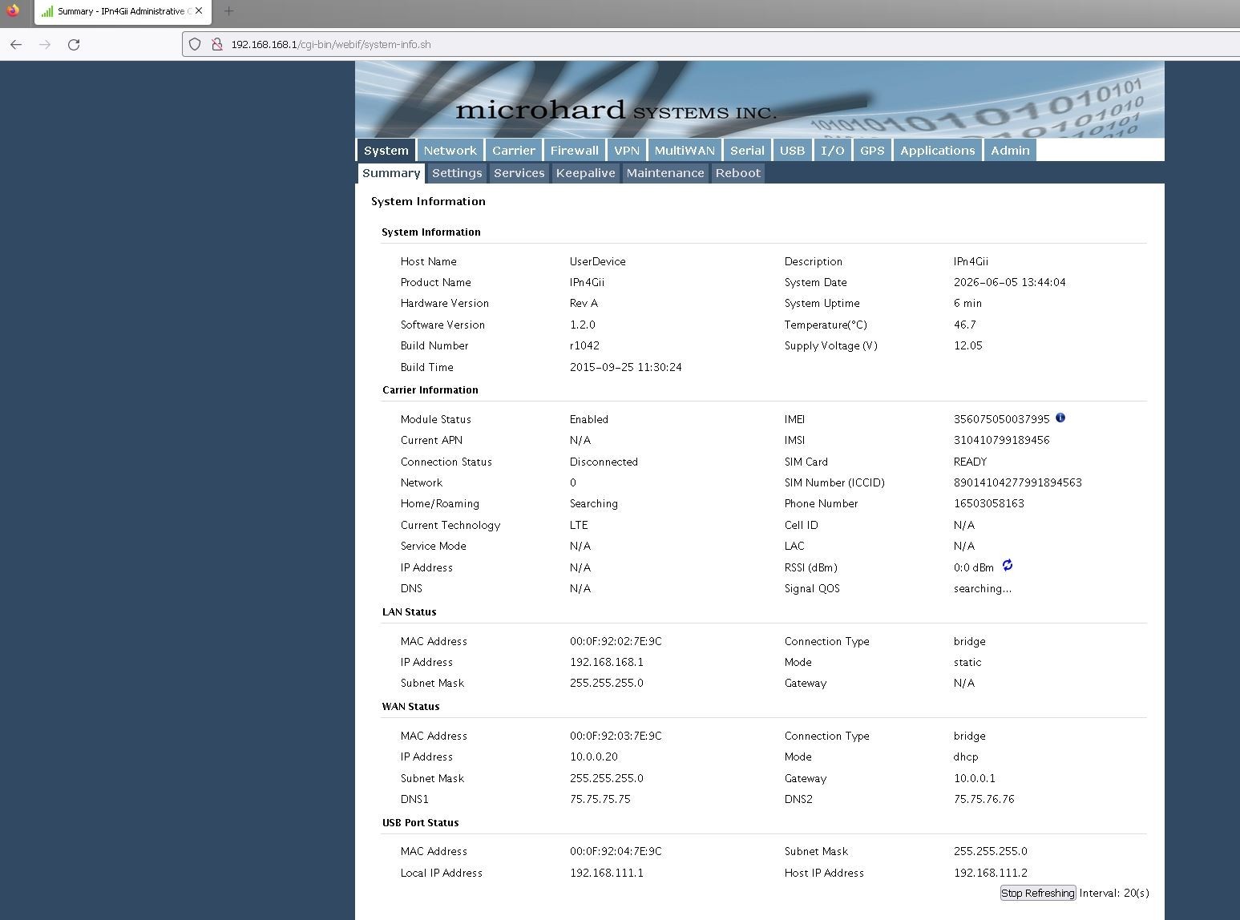The width and height of the screenshot is (1240, 920).
Task: Close the Summary browser tab
Action: (x=199, y=11)
